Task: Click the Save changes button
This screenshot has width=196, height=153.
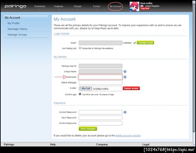Action: pos(88,129)
